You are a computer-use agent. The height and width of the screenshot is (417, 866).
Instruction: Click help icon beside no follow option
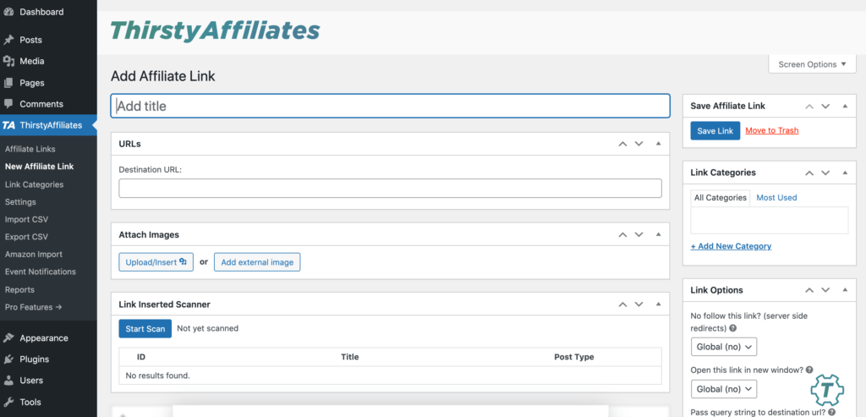(732, 328)
